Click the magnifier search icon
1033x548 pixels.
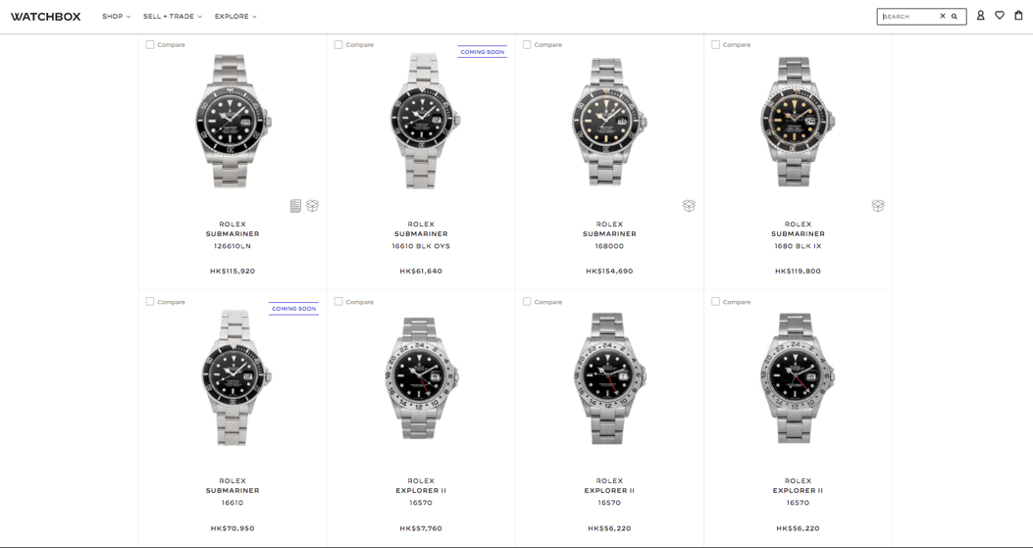coord(955,17)
